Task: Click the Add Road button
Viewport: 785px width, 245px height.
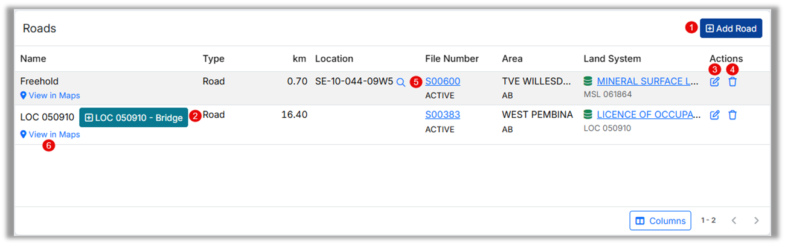Action: coord(731,28)
